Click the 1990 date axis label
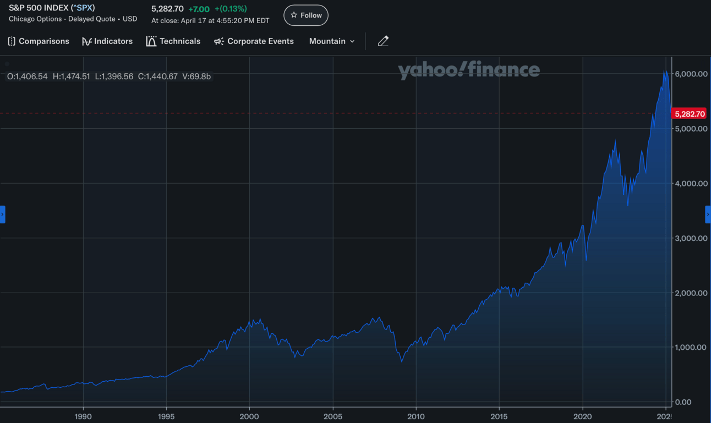The image size is (711, 423). click(83, 416)
